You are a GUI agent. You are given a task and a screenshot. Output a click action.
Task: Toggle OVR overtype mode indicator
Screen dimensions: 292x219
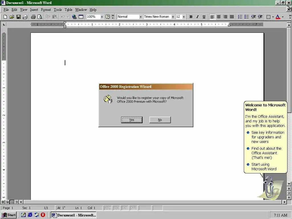click(133, 208)
